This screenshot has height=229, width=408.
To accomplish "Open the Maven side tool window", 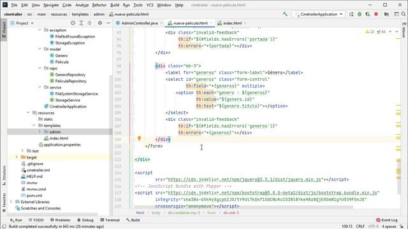I will 404,30.
